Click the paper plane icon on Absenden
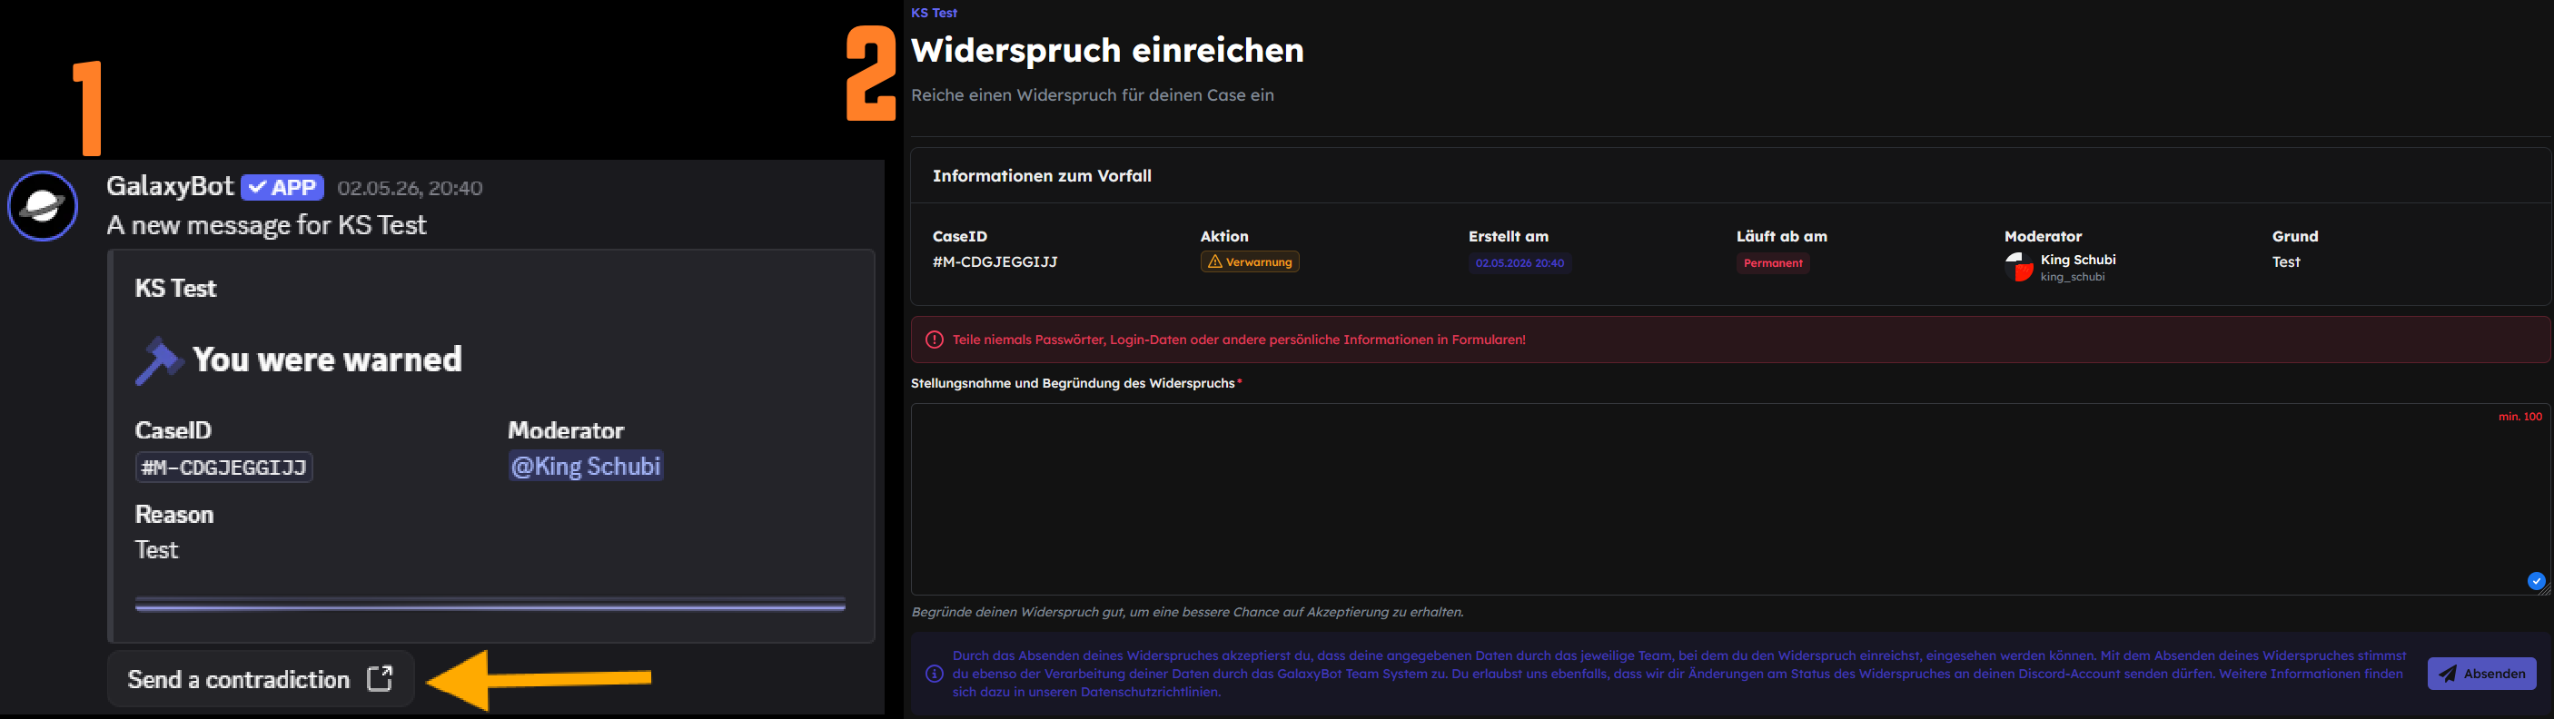 [2448, 674]
